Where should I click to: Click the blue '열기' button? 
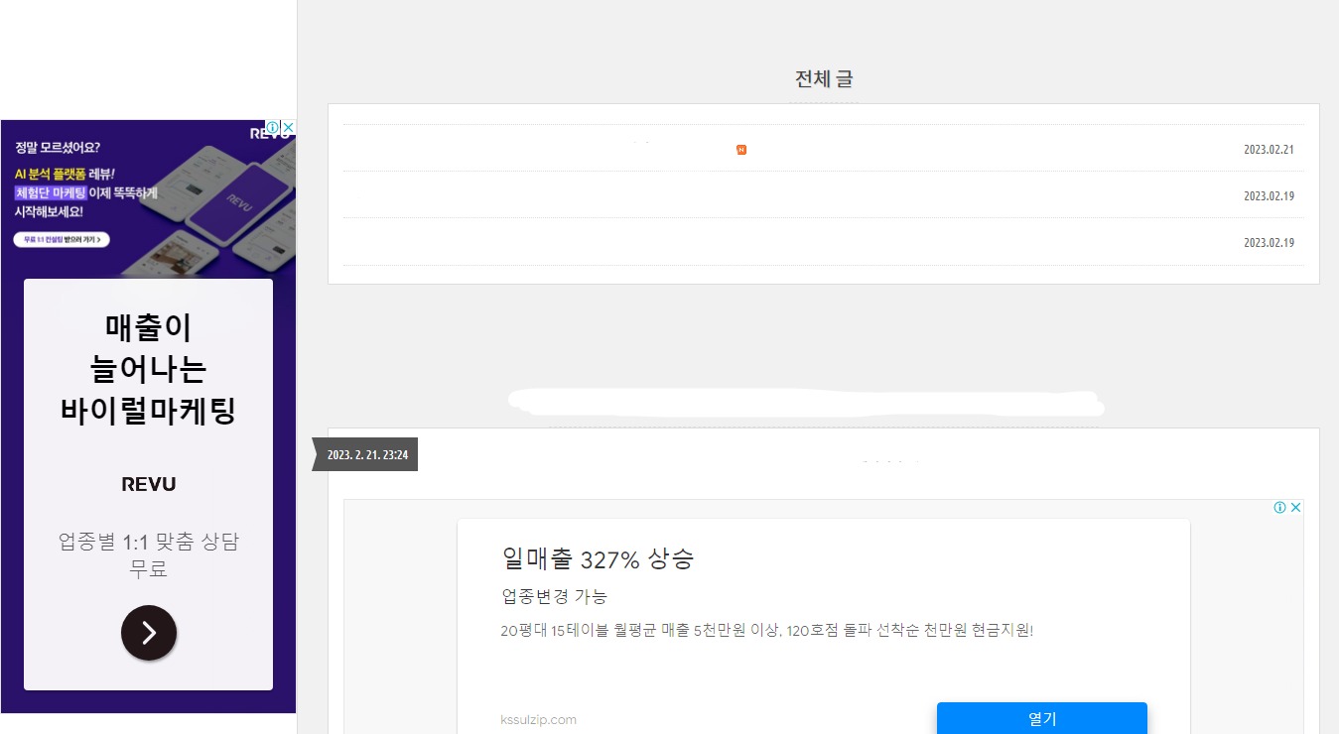pos(1042,718)
